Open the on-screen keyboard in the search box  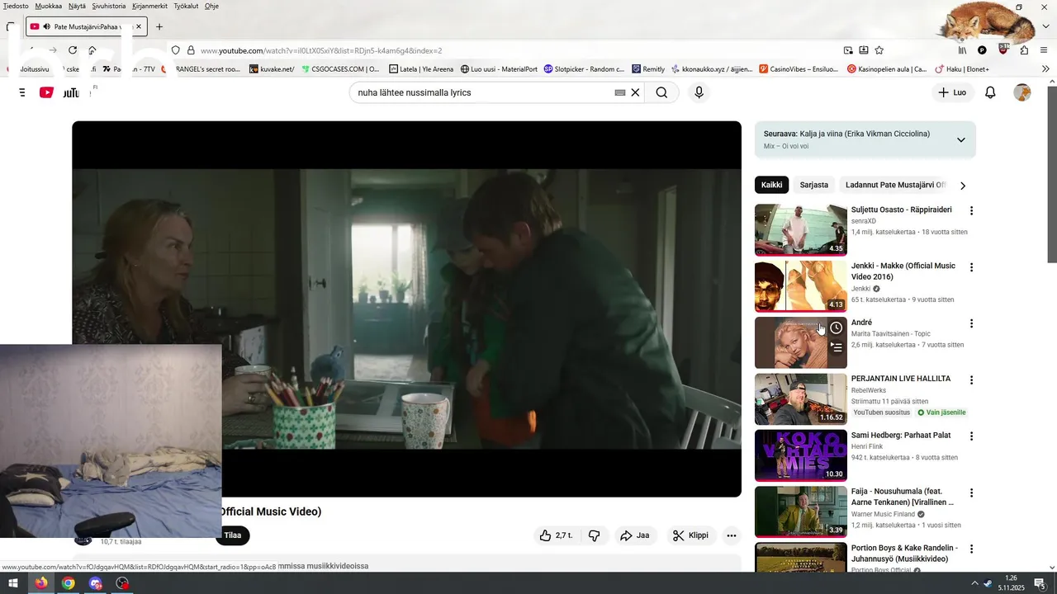[x=620, y=92]
